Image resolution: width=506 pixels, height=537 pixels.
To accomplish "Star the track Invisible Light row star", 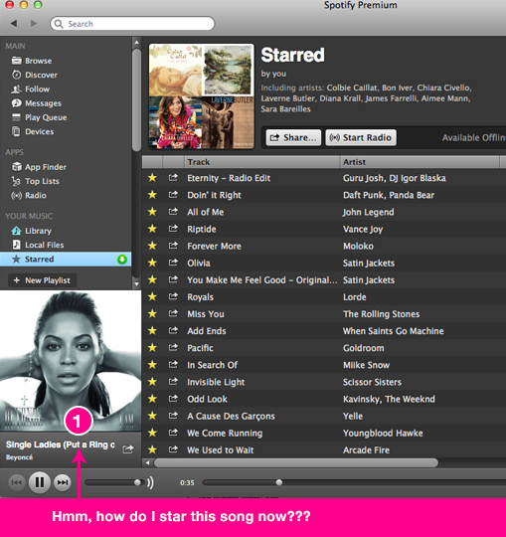I will (152, 382).
